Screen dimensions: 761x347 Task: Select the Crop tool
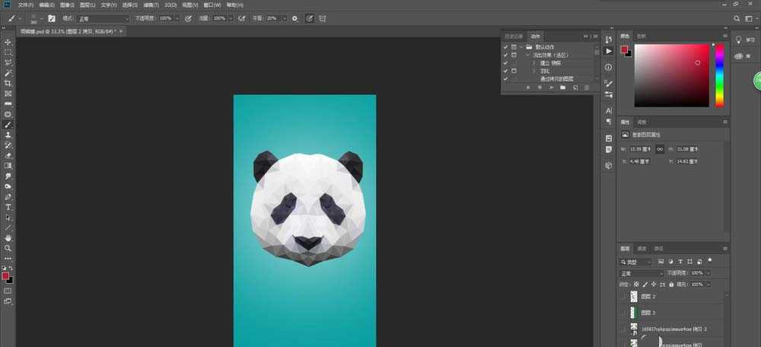pyautogui.click(x=8, y=83)
